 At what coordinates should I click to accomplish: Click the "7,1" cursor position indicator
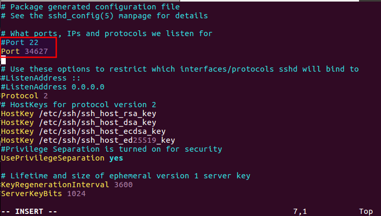click(300, 211)
